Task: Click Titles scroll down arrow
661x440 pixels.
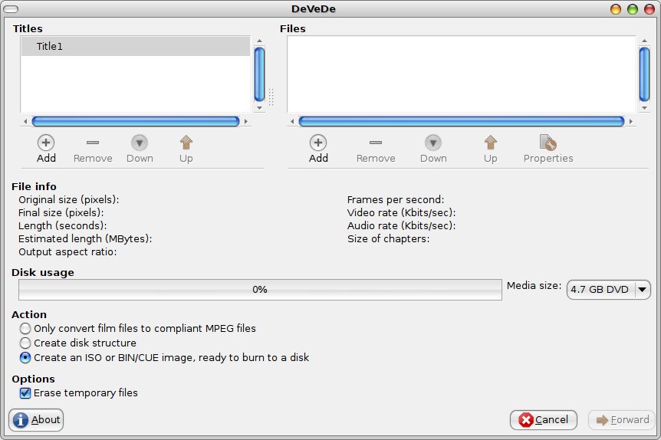Action: [x=260, y=108]
